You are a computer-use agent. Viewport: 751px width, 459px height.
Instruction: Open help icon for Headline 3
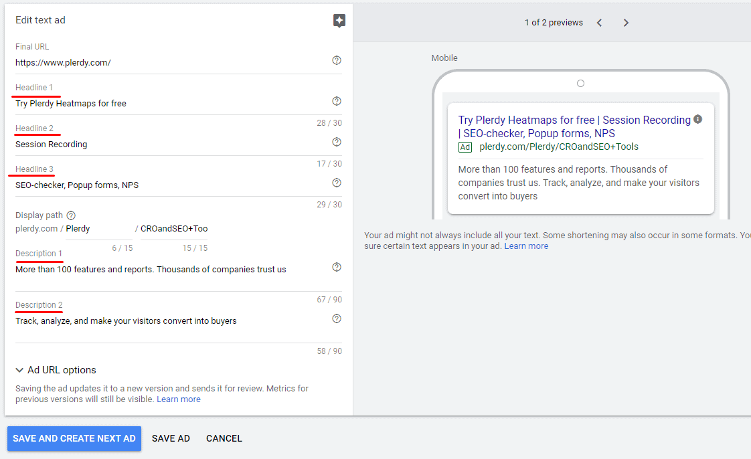(337, 183)
